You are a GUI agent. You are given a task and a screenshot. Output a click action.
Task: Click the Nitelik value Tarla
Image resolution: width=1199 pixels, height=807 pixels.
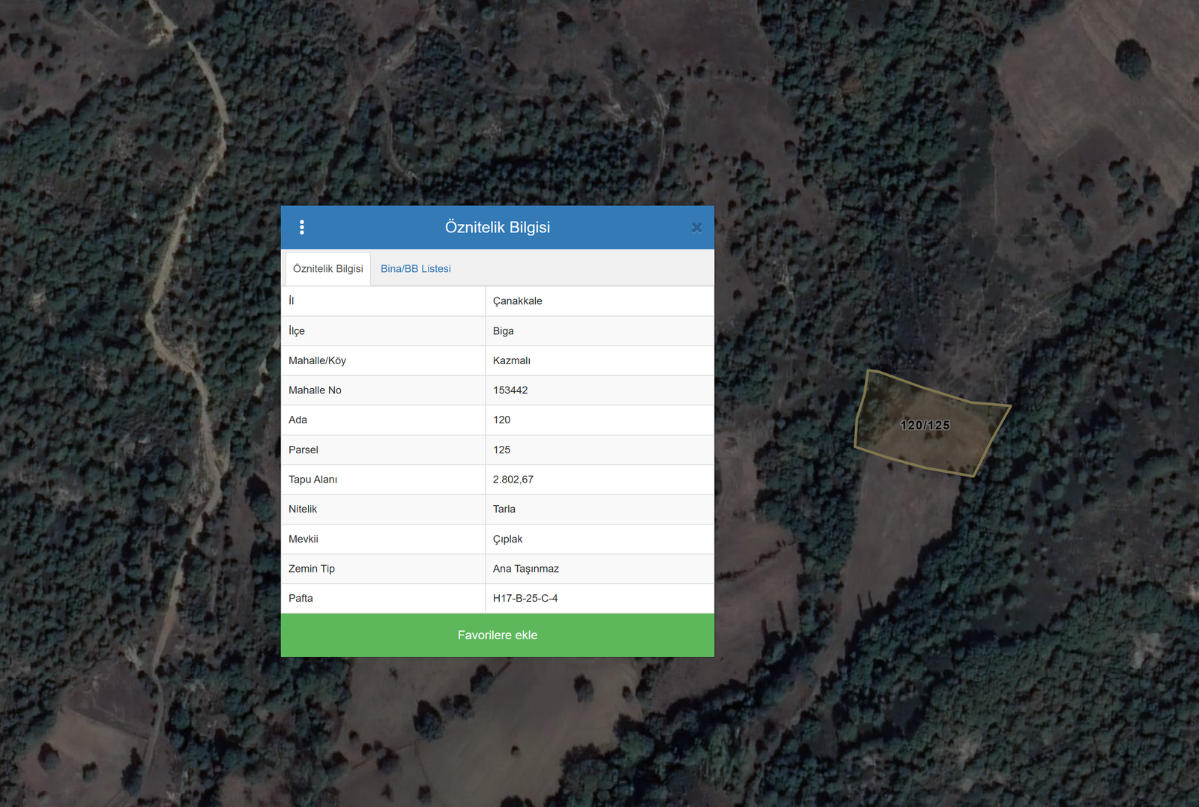pyautogui.click(x=504, y=509)
